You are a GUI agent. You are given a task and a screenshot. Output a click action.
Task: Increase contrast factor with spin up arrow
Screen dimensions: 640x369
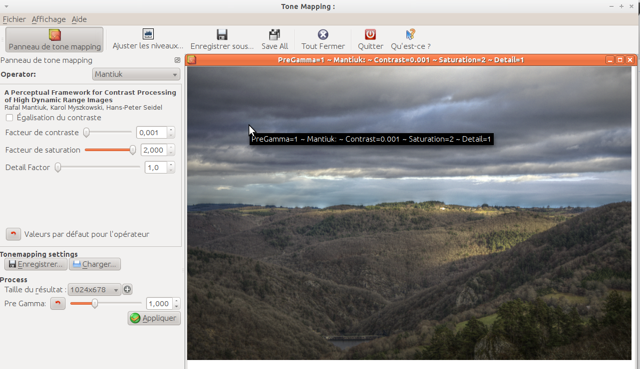click(x=171, y=130)
